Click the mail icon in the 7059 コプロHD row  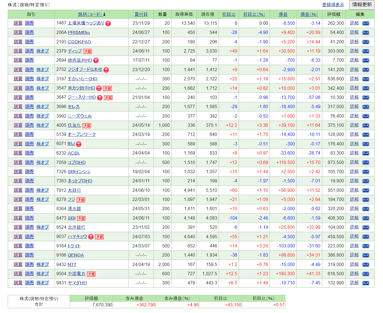coord(366,163)
